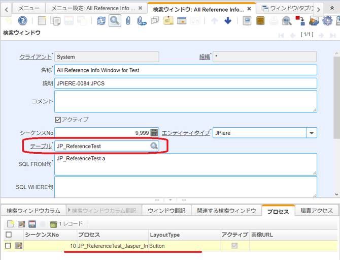Screen dimensions: 340x260
Task: Open the JP attachment paperclip icon
Action: click(142, 21)
